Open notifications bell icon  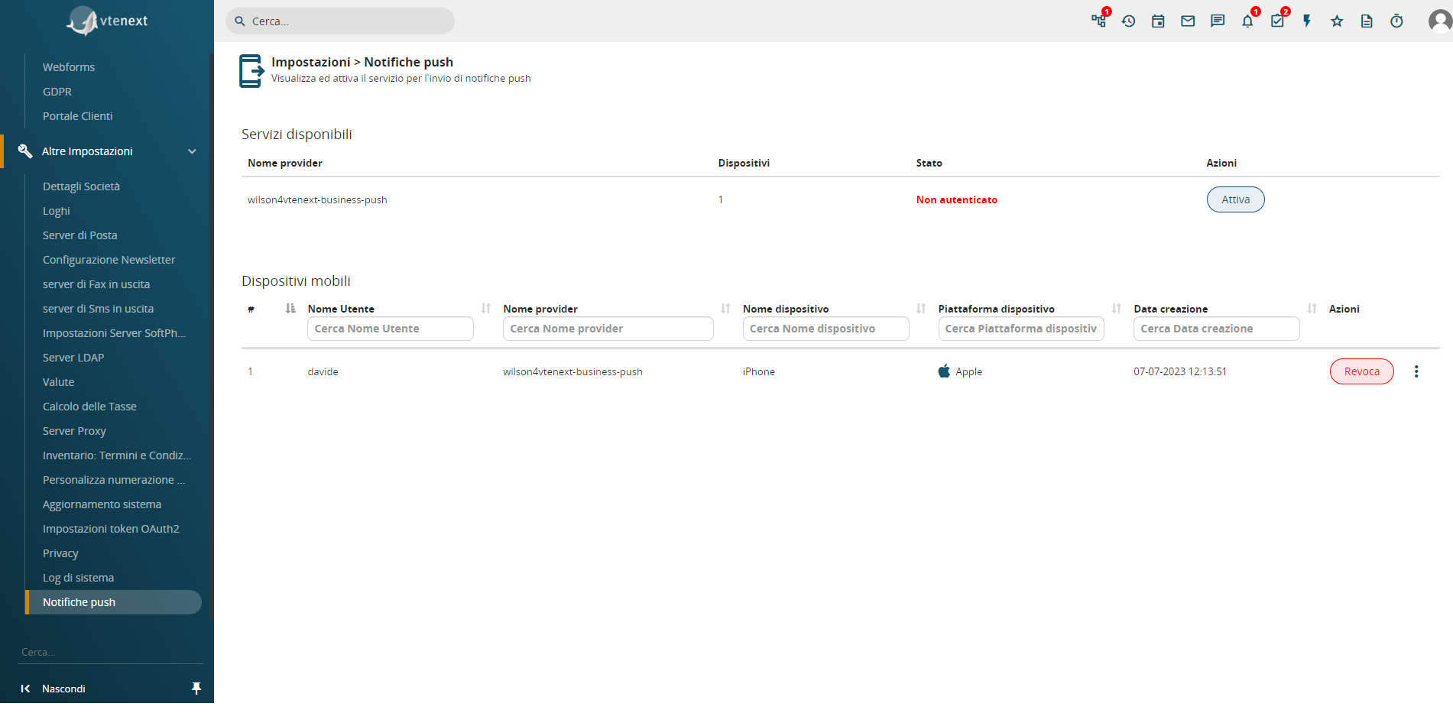click(x=1247, y=21)
